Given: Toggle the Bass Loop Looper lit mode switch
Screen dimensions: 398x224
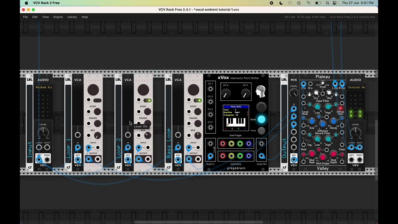Looking at the screenshot, I should pyautogui.click(x=198, y=100).
